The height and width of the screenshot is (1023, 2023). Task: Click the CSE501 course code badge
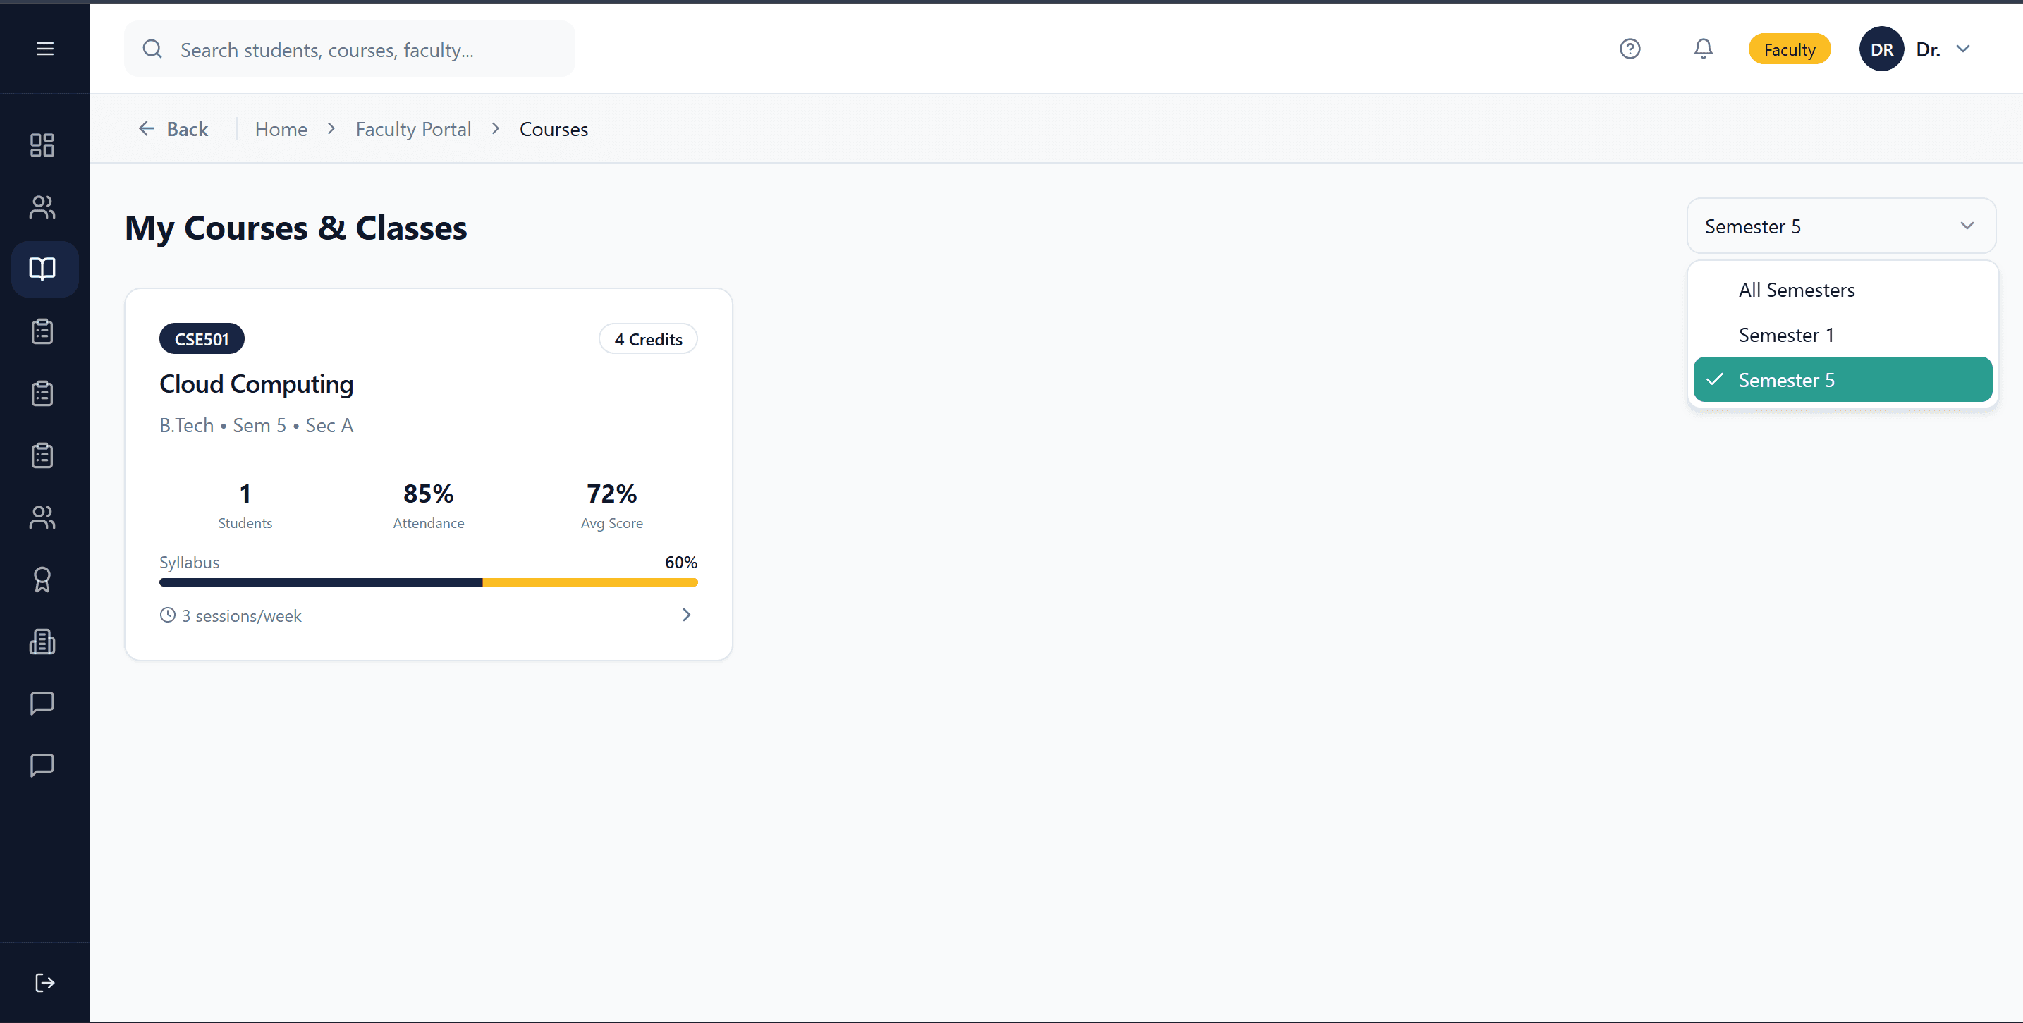pos(202,338)
